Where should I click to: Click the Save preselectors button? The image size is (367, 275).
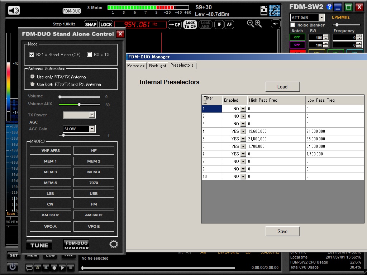[x=282, y=231]
